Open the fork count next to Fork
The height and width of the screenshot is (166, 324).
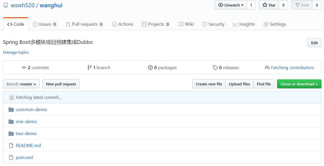point(317,5)
